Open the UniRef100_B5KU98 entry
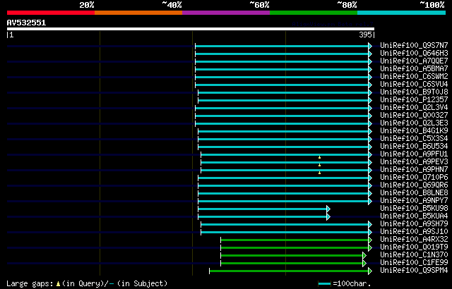This screenshot has width=452, height=289. (x=414, y=209)
